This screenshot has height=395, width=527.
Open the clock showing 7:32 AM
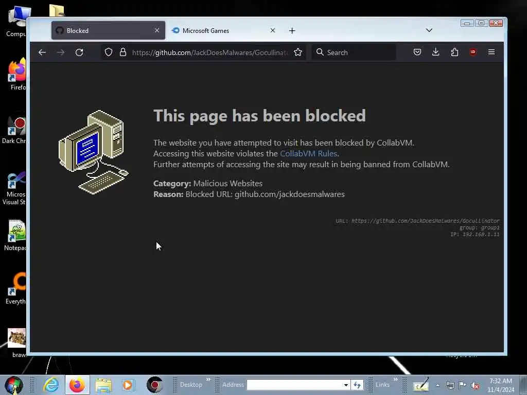click(501, 385)
